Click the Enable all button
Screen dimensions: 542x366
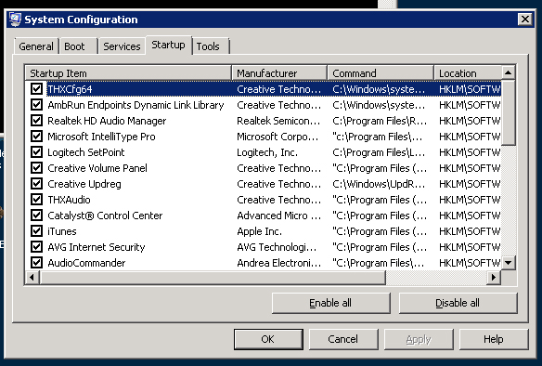tap(330, 303)
